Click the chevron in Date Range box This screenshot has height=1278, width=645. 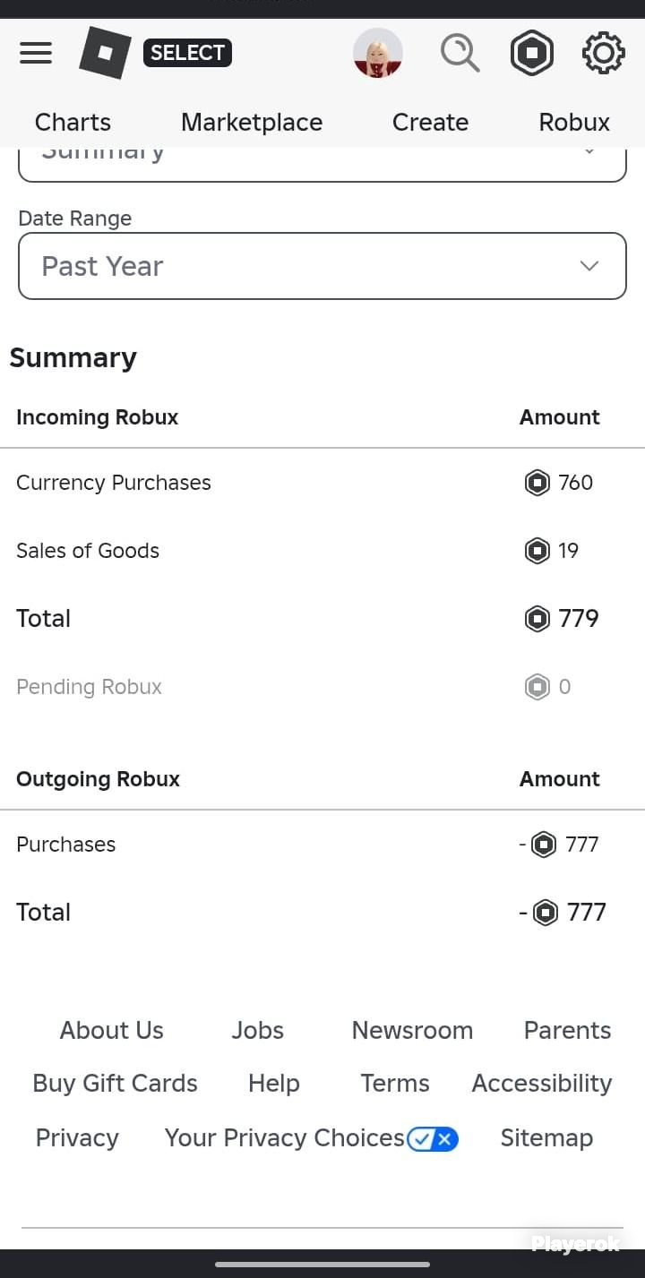(x=589, y=266)
